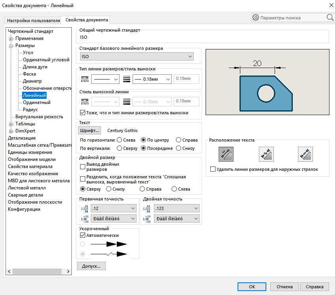Select the "Слева" horizontal alignment radio
The width and height of the screenshot is (335, 295).
coord(119,140)
